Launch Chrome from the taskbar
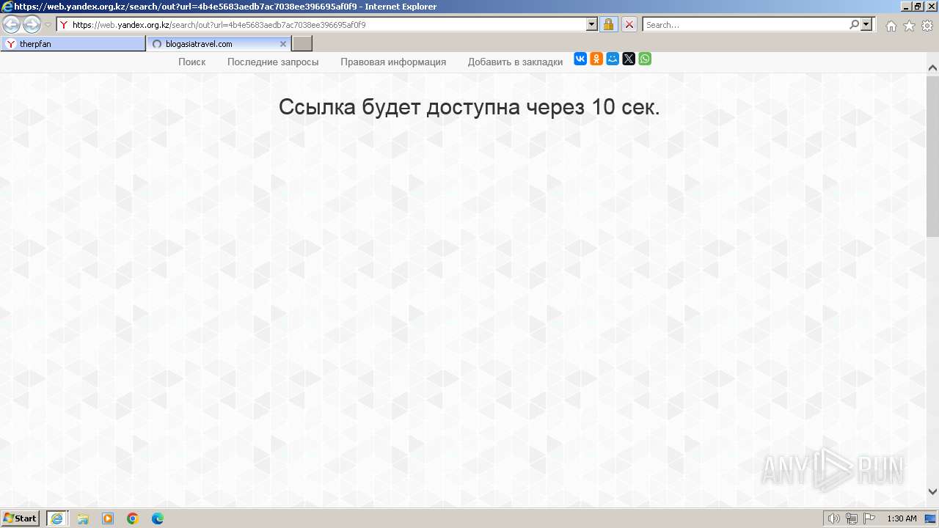939x528 pixels. coord(133,518)
